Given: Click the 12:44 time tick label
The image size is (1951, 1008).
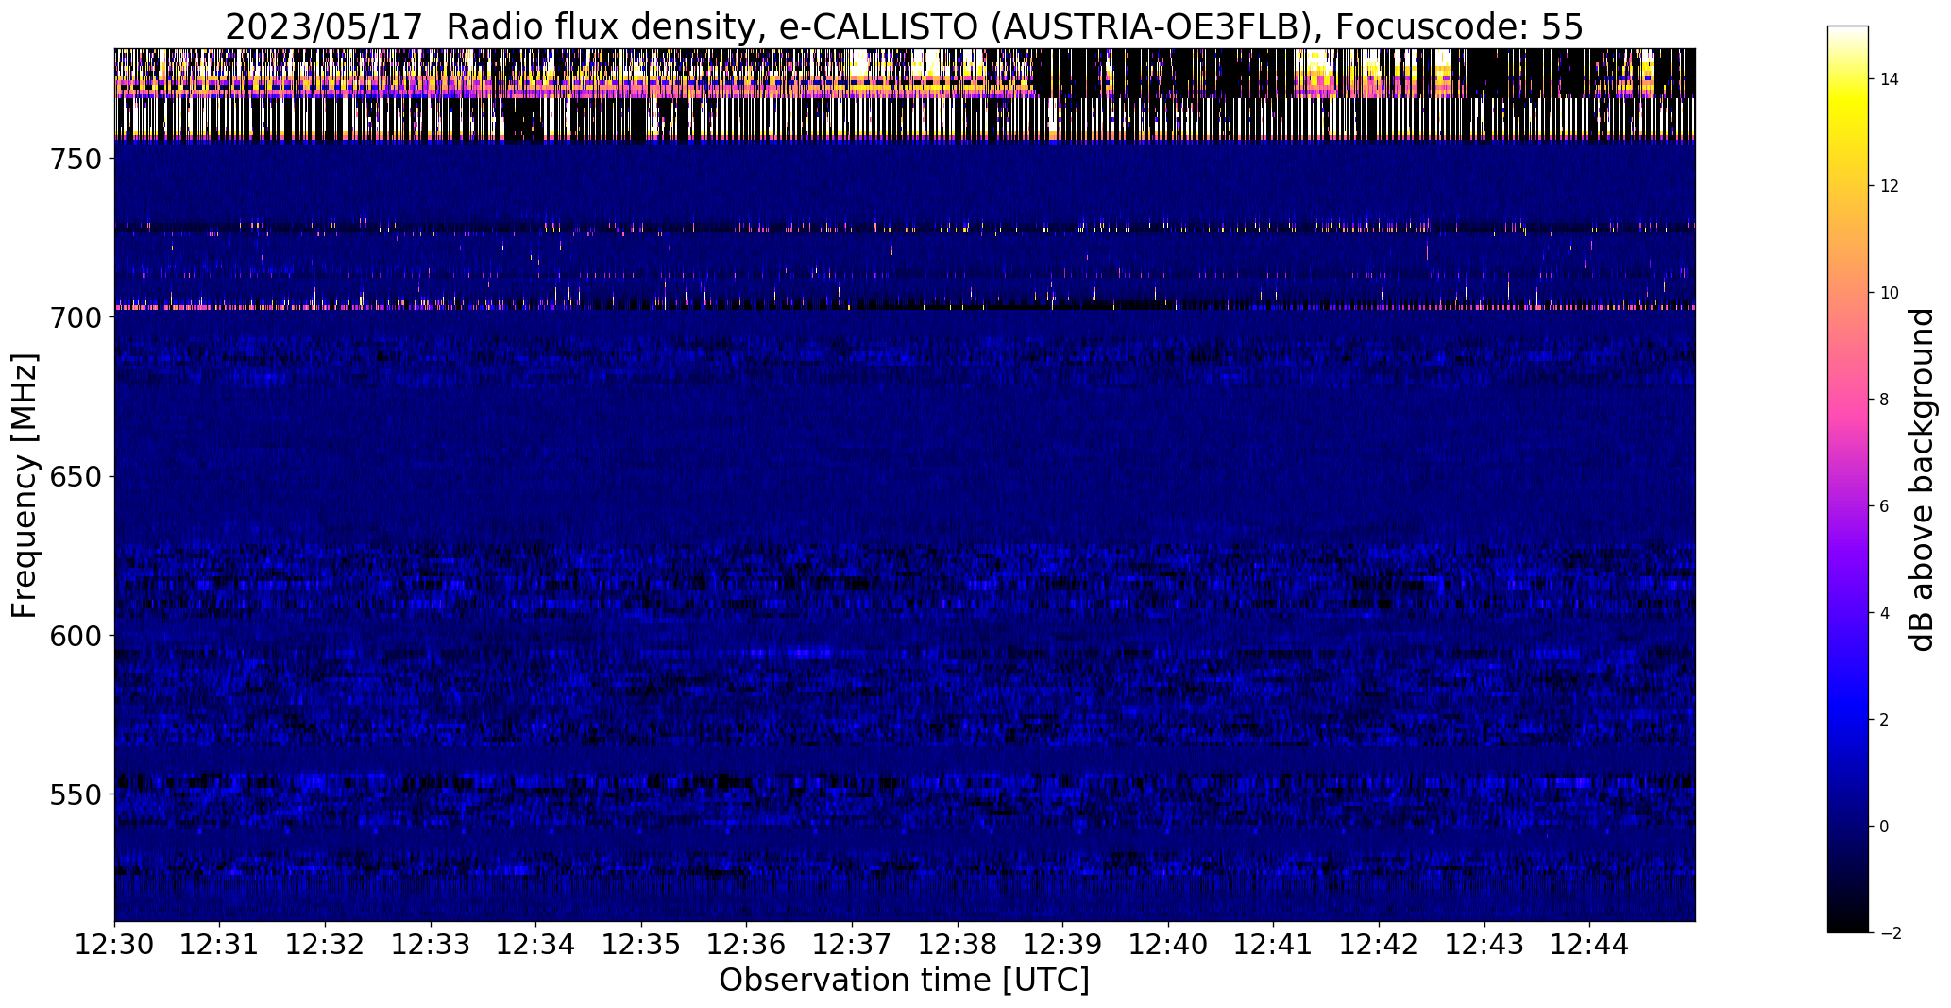Looking at the screenshot, I should [x=1590, y=945].
